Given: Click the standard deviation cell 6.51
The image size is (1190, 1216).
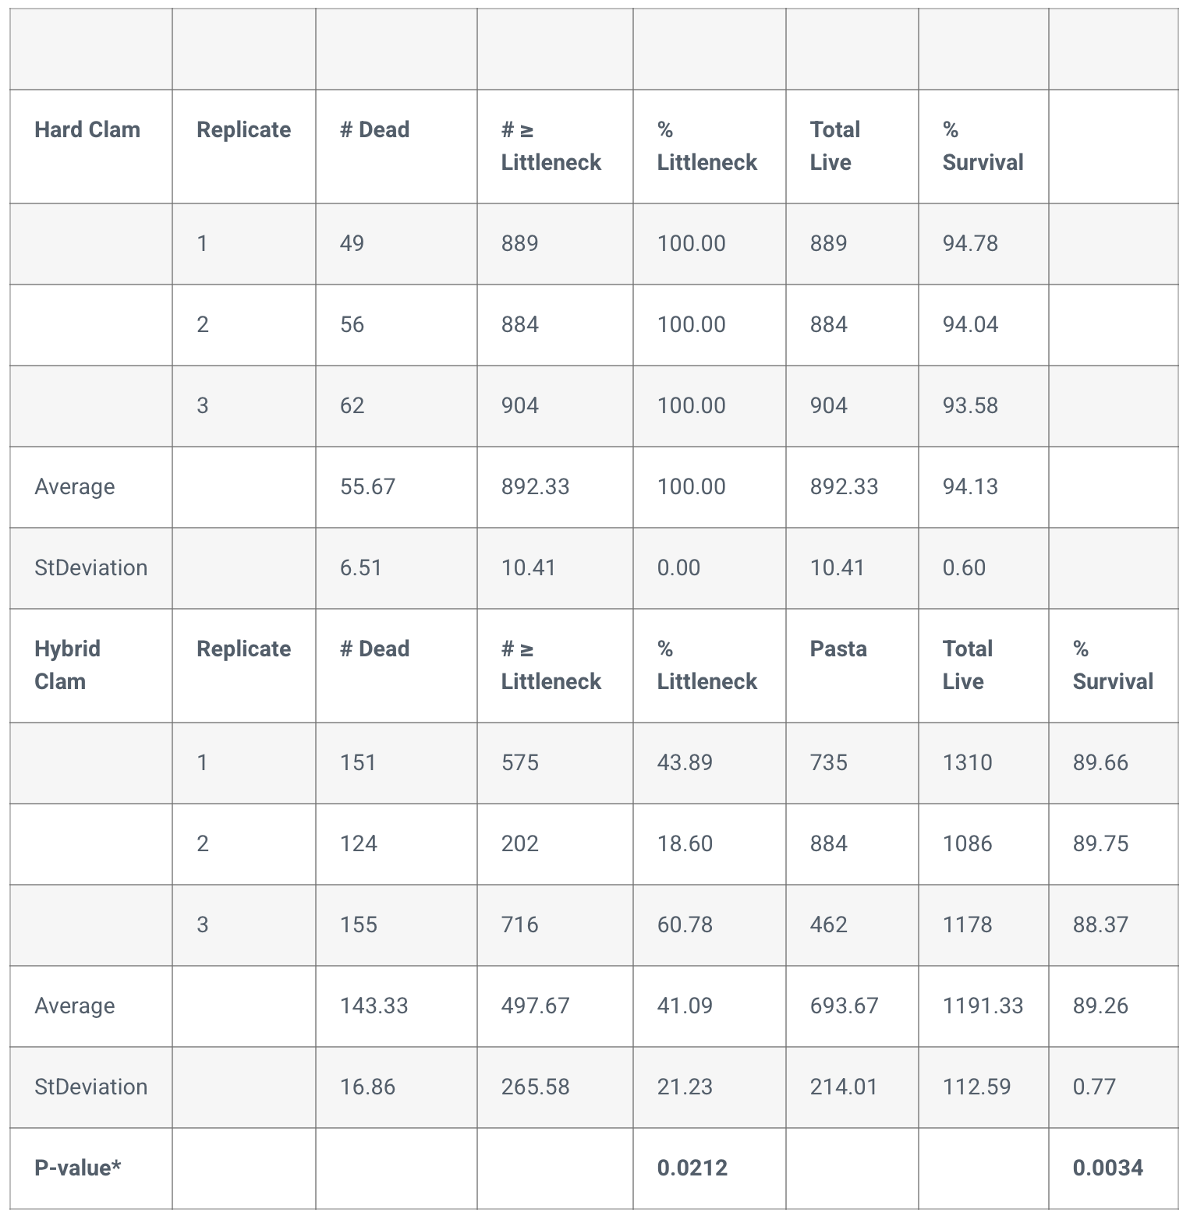Looking at the screenshot, I should click(361, 567).
